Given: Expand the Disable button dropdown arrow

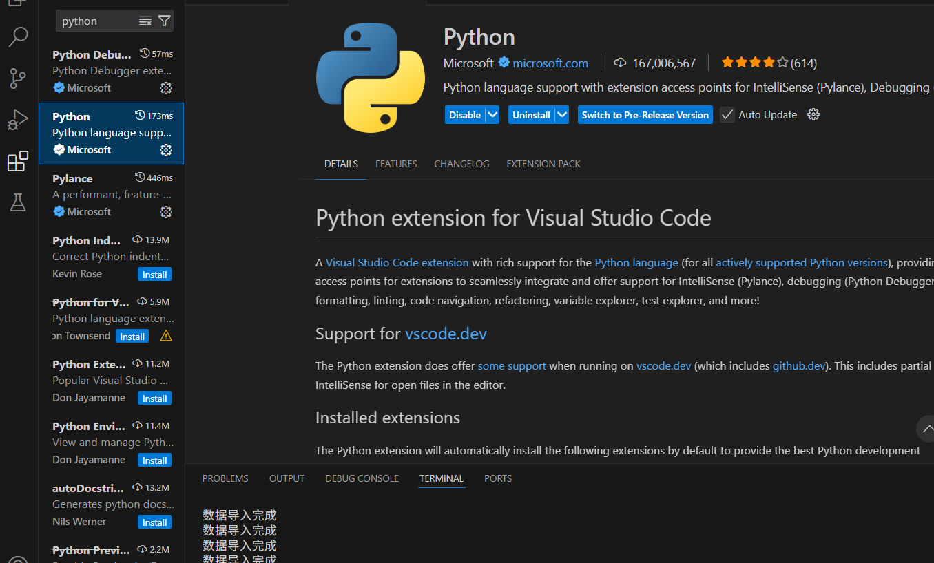Looking at the screenshot, I should coord(492,115).
